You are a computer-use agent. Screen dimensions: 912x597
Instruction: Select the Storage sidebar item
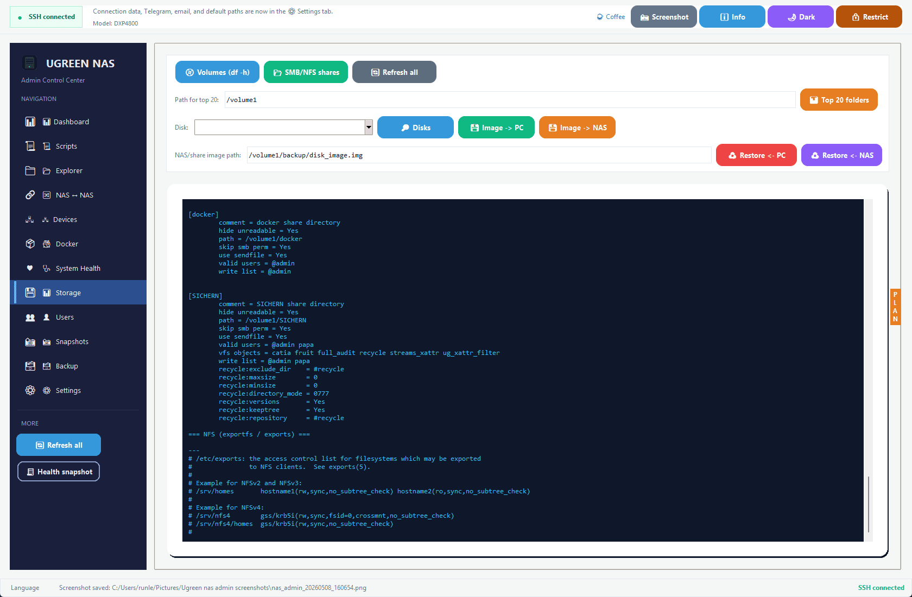78,293
